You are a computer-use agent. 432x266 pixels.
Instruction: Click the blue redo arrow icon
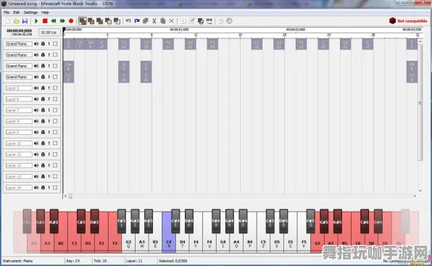[137, 21]
